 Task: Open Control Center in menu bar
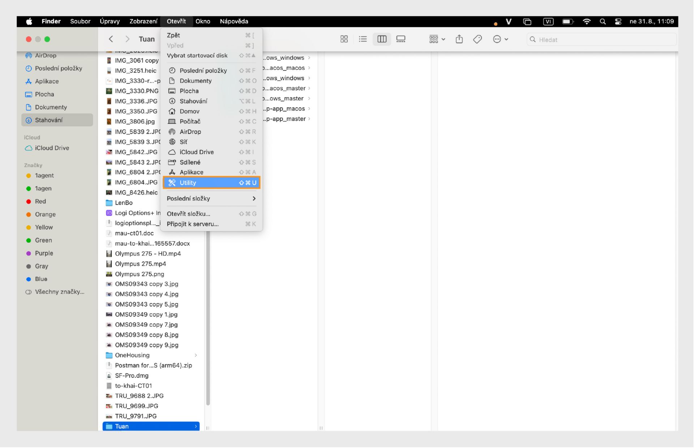[x=618, y=22]
